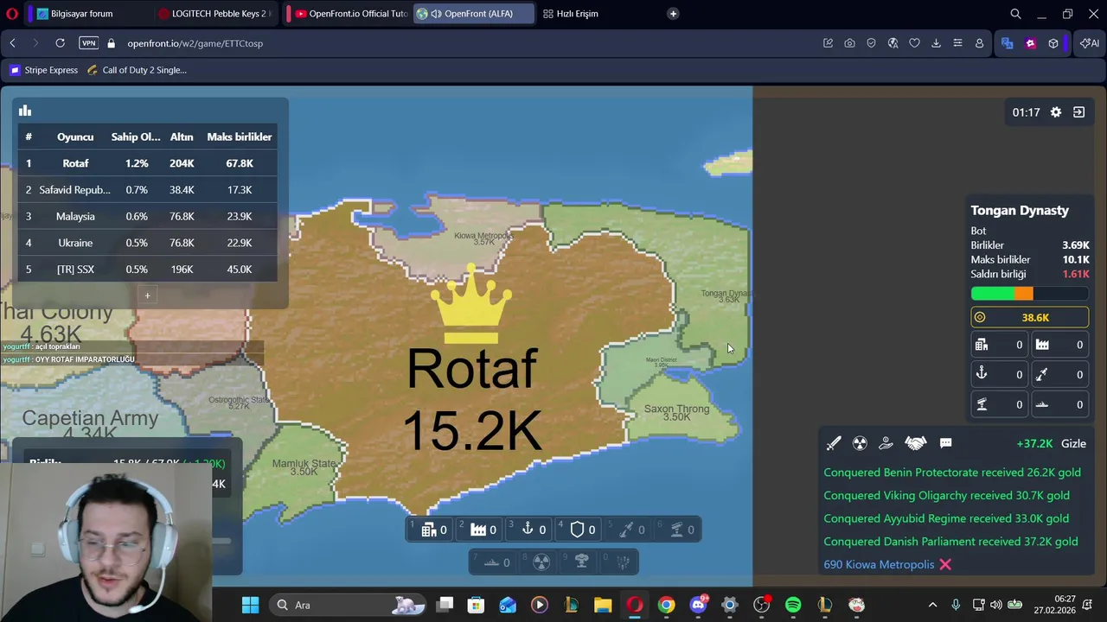
Task: Select the City build slot 1
Action: point(431,530)
